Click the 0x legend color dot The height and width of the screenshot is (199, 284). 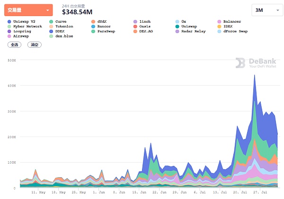click(177, 21)
